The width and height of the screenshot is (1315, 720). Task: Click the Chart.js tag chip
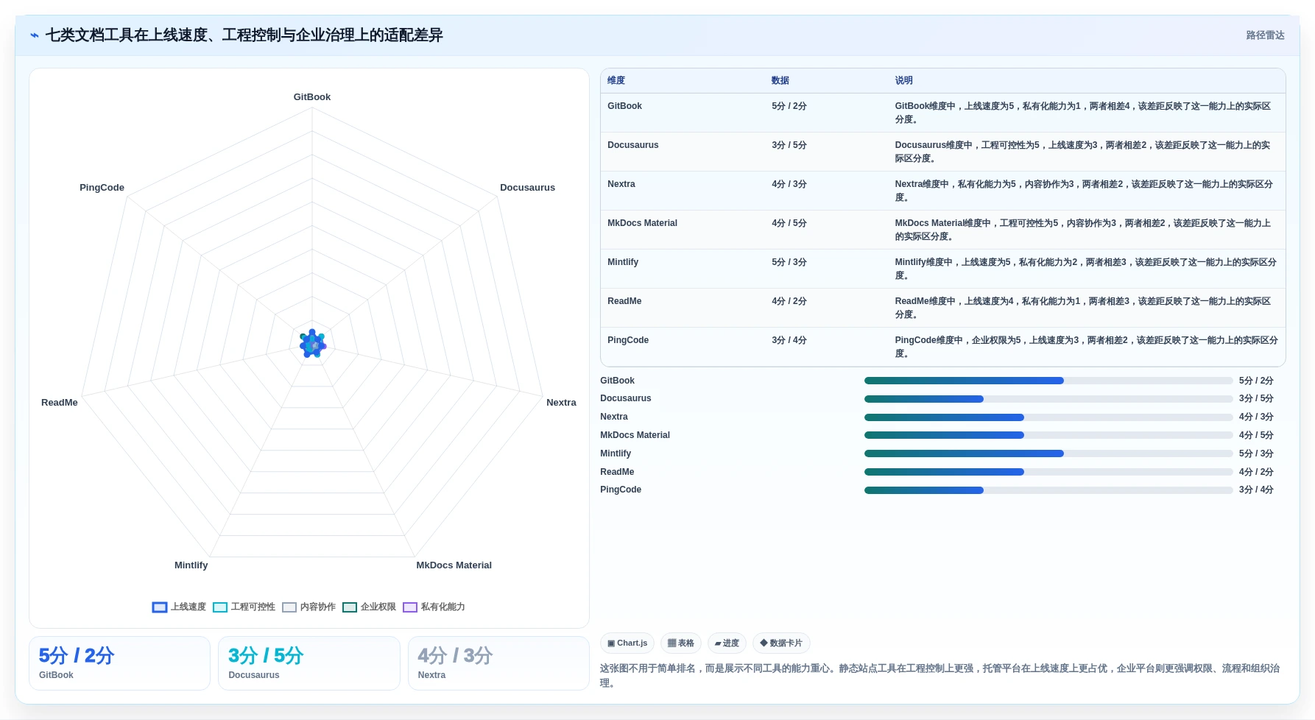click(x=627, y=643)
